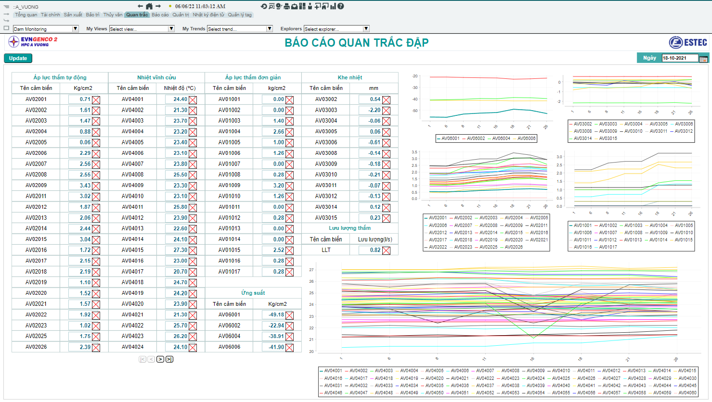712x402 pixels.
Task: Open the Explorers select explorer dropdown
Action: pyautogui.click(x=337, y=29)
